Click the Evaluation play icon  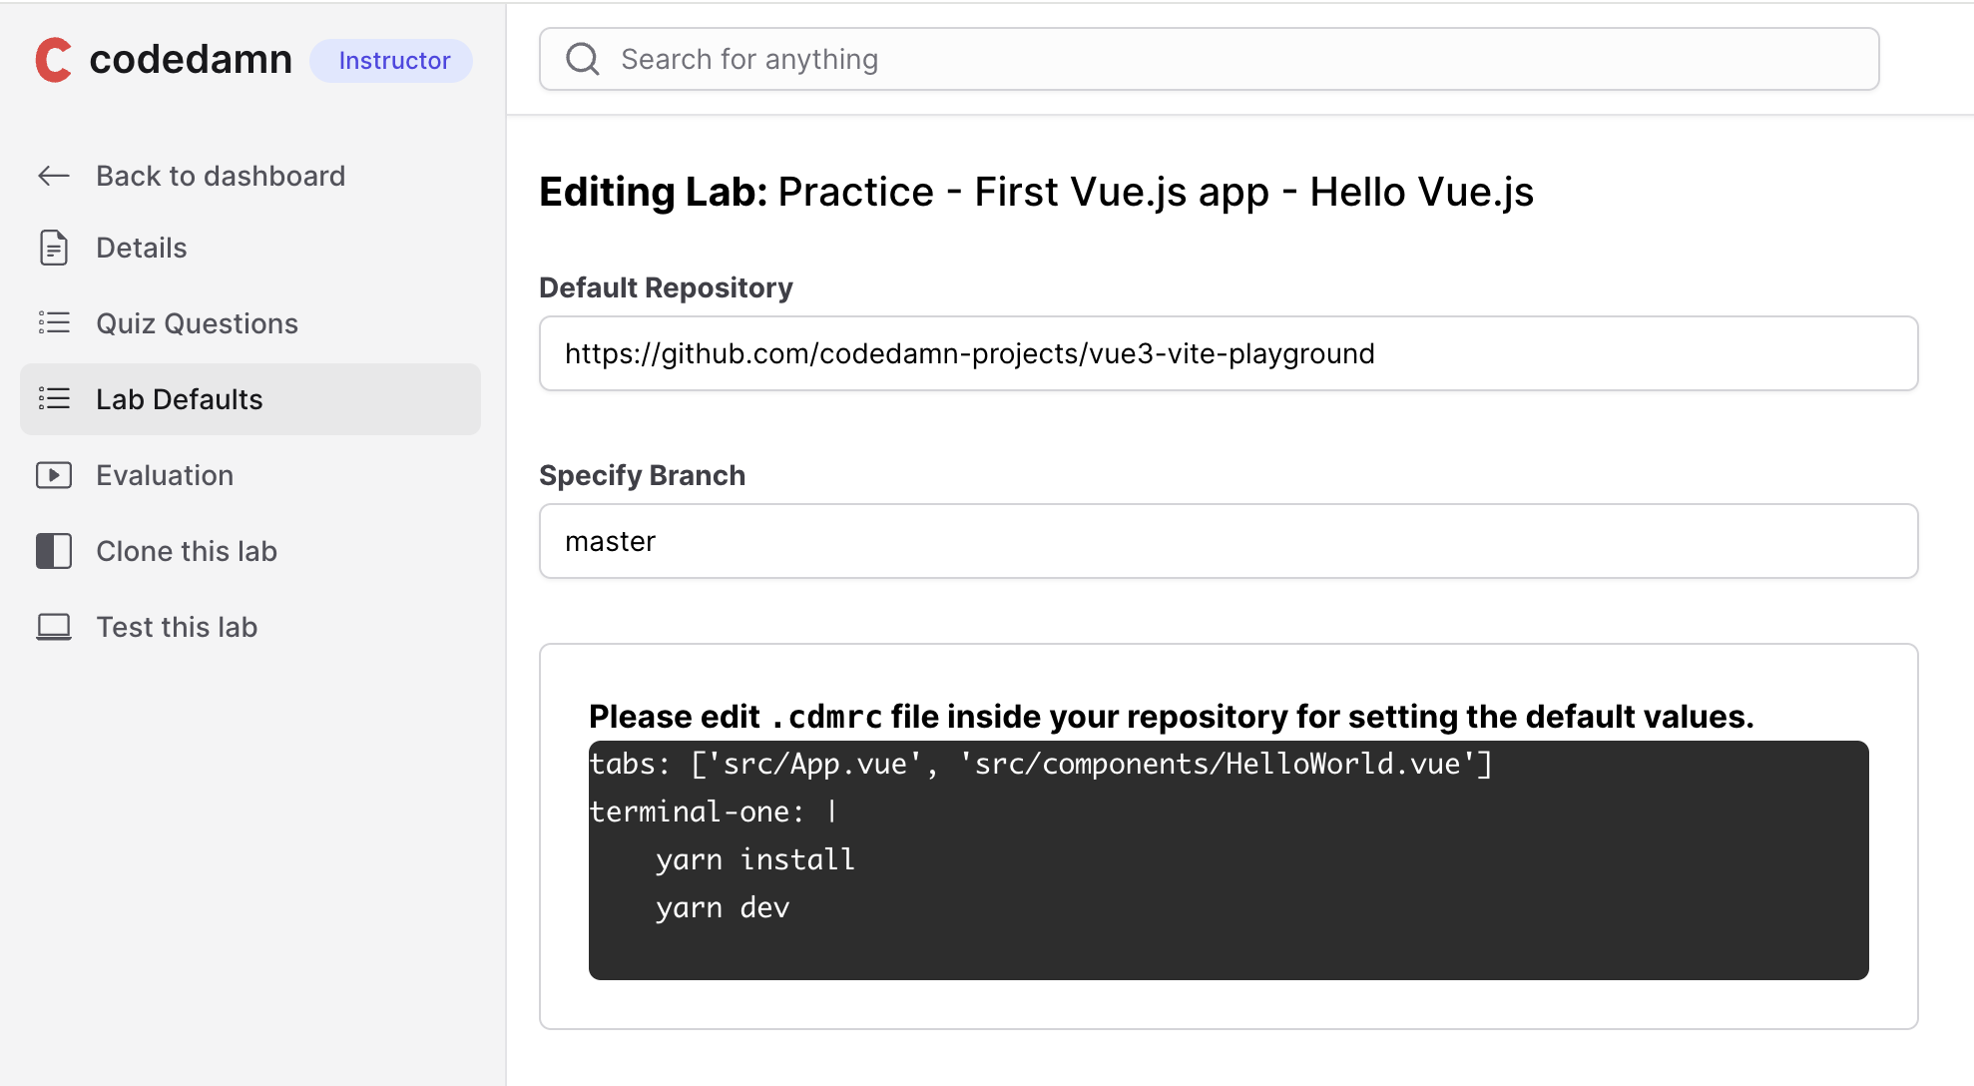pyautogui.click(x=54, y=475)
